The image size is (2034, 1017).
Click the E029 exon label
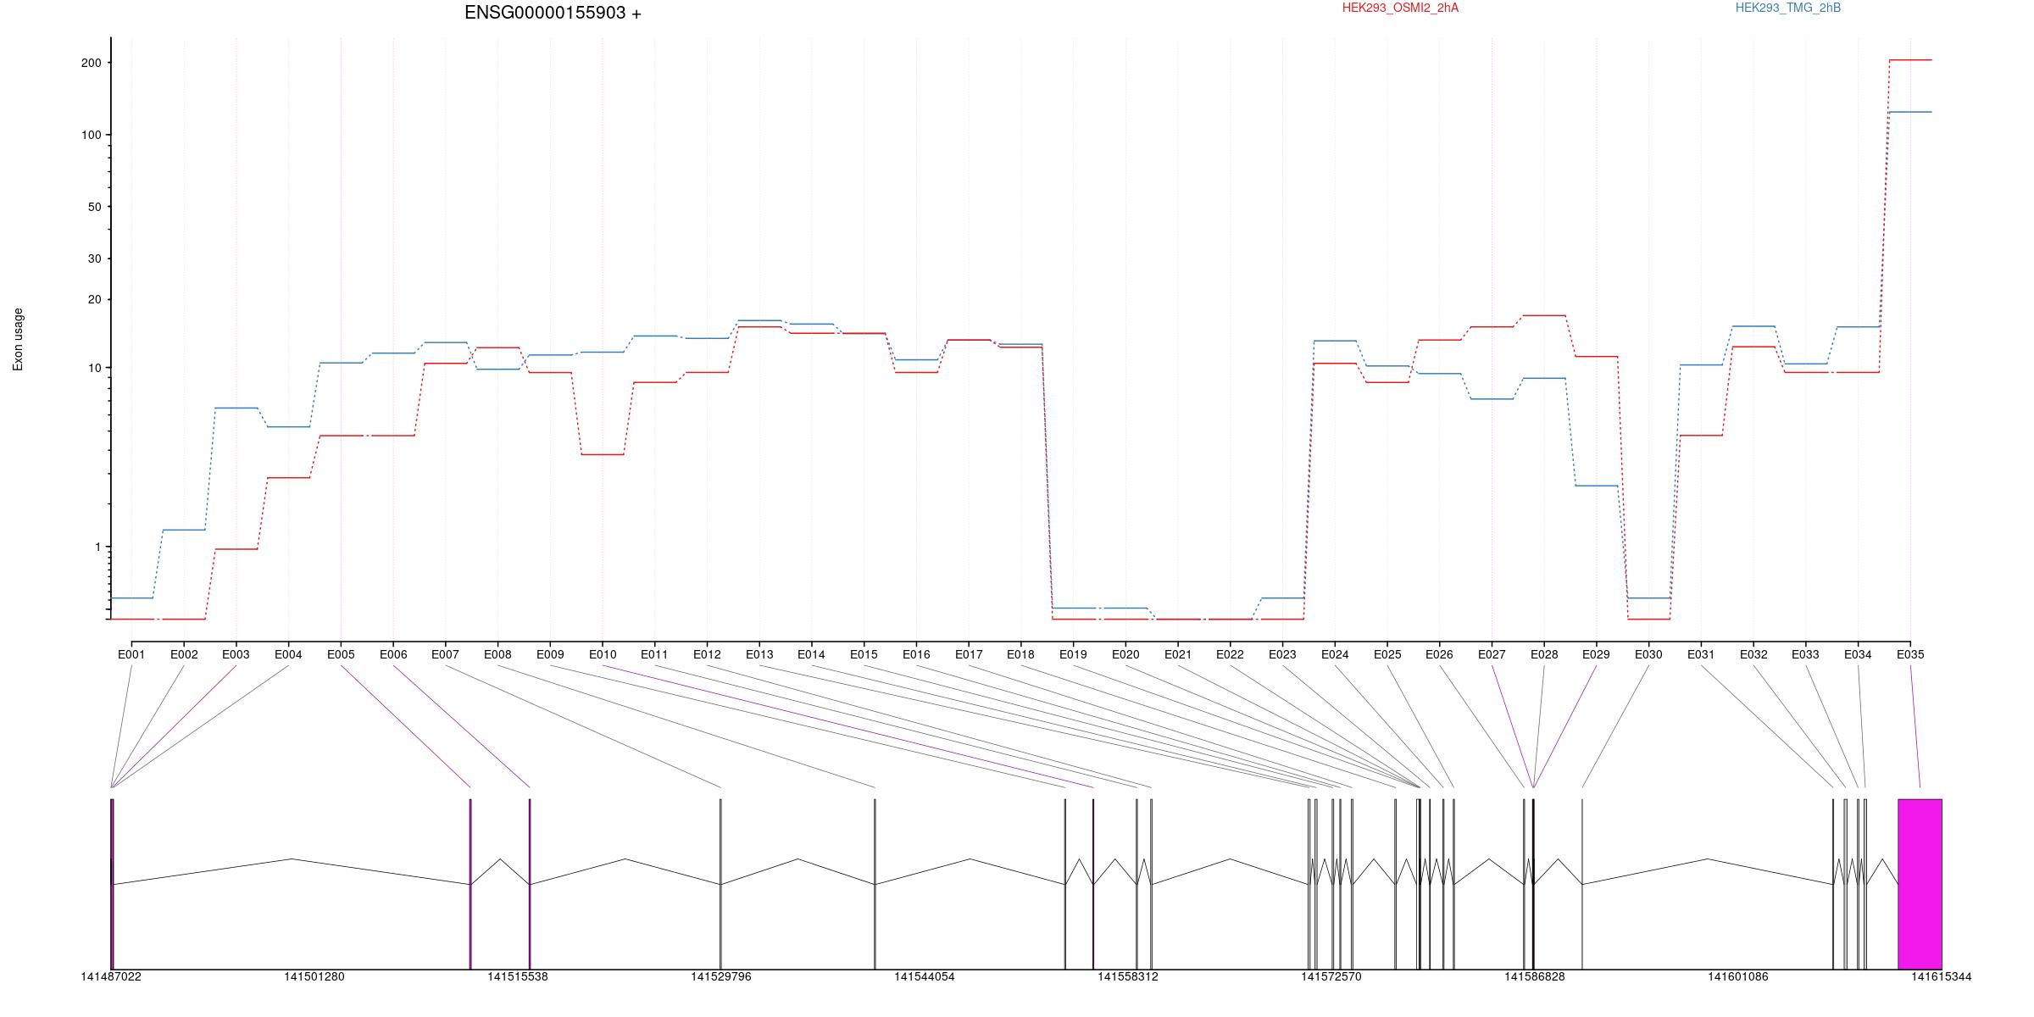click(1596, 654)
